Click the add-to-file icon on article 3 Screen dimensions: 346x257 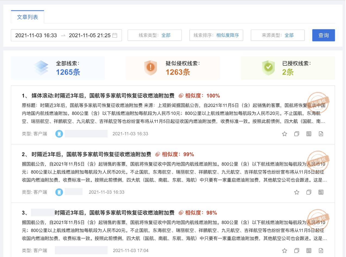pyautogui.click(x=321, y=250)
